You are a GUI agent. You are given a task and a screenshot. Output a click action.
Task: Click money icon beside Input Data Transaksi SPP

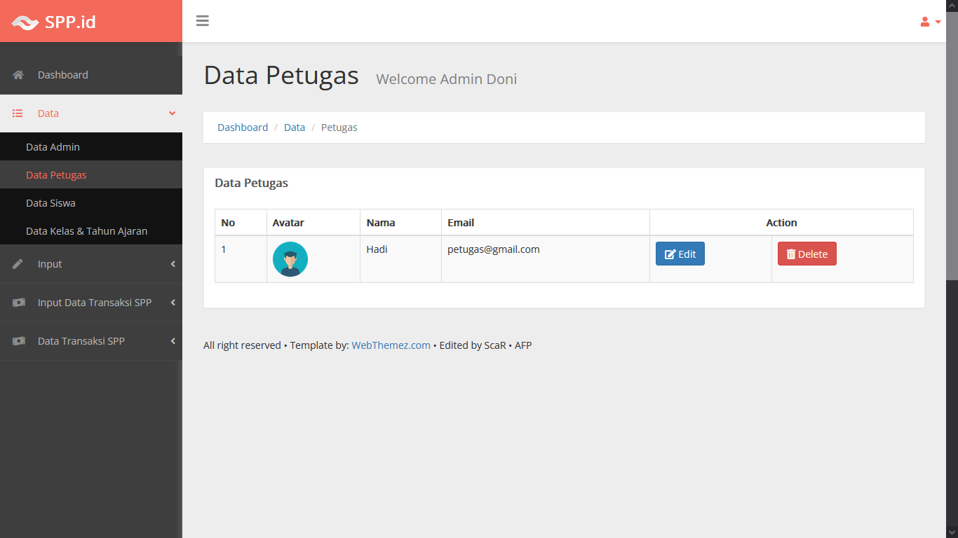18,303
